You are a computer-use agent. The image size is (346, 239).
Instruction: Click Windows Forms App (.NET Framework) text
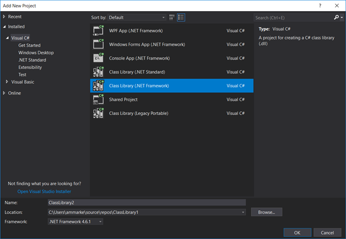(147, 44)
